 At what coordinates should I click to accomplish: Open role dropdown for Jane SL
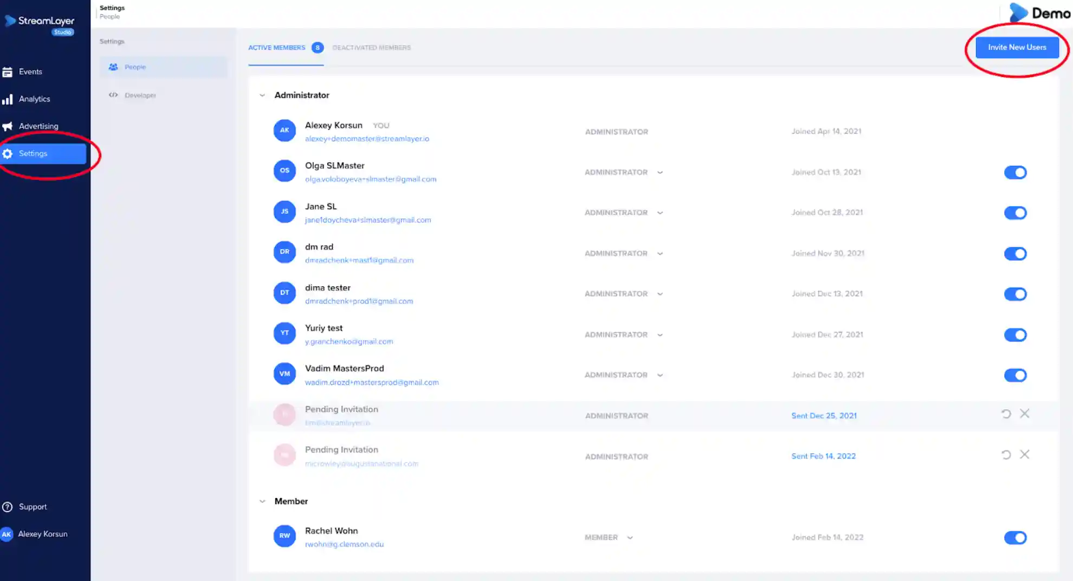point(660,213)
